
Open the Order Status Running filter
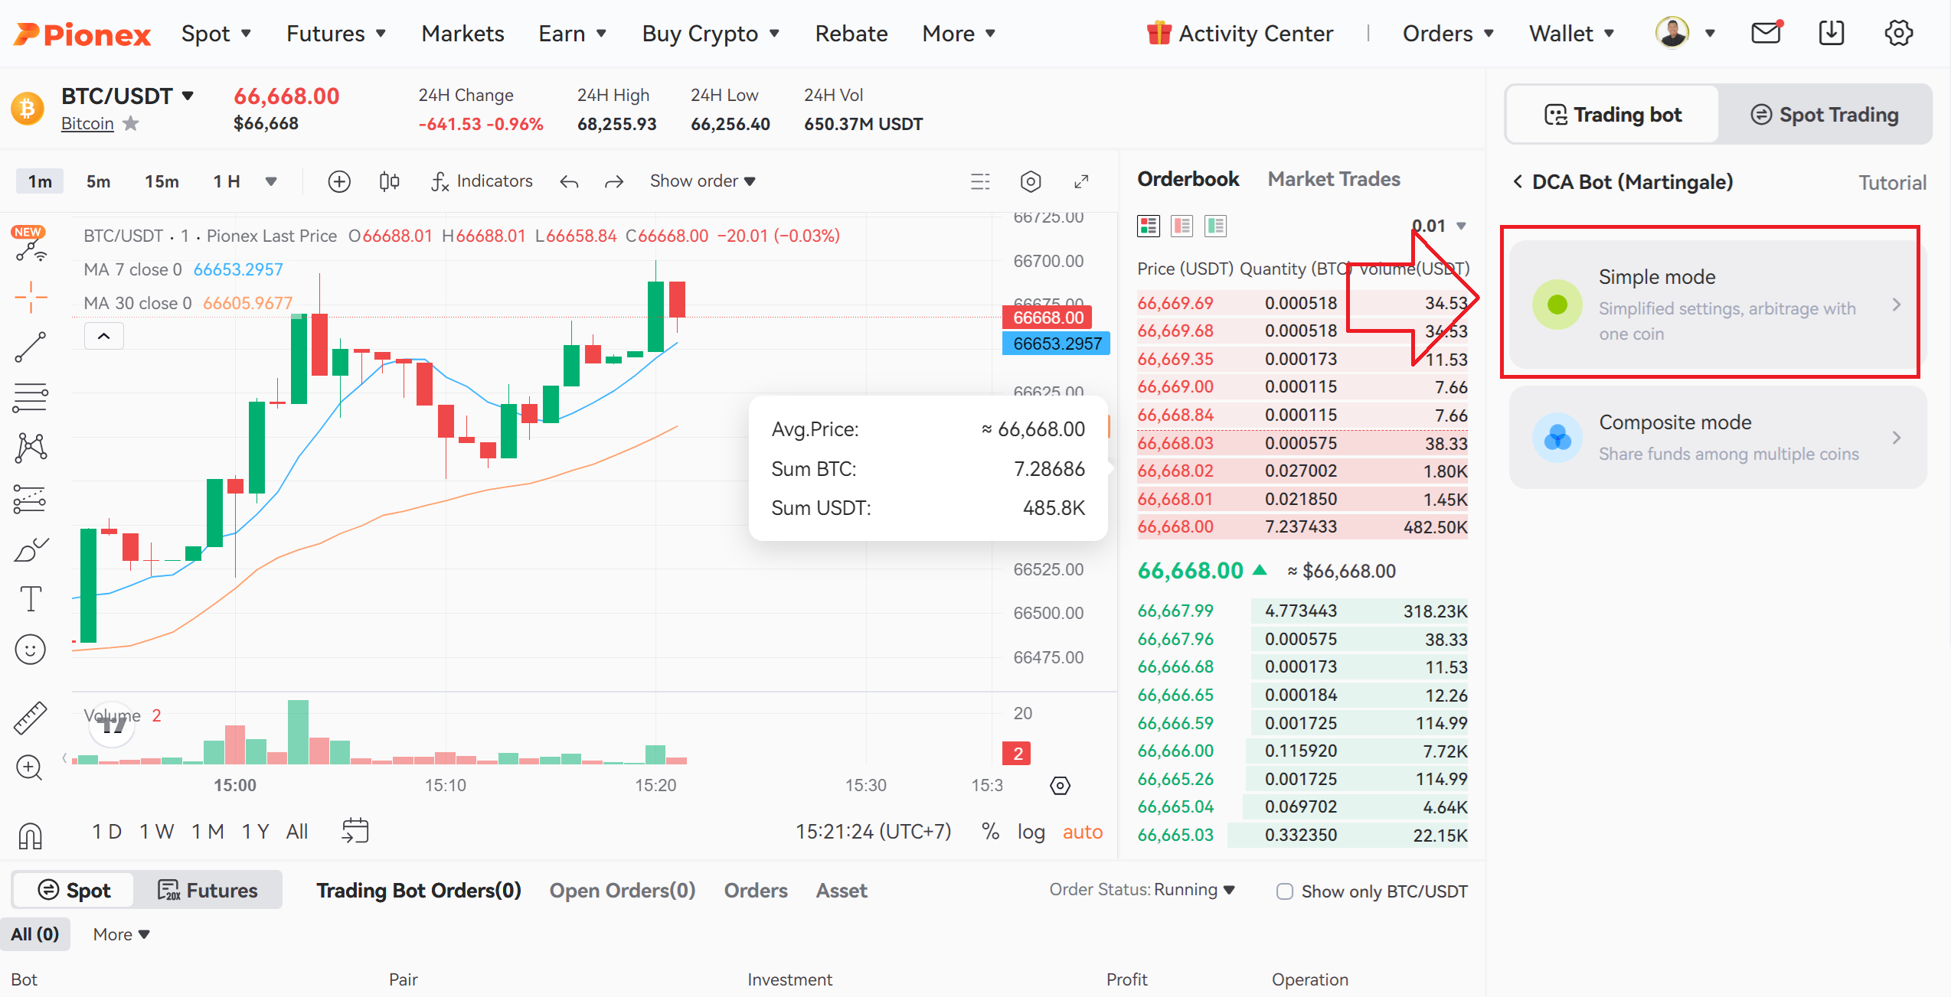(x=1142, y=890)
